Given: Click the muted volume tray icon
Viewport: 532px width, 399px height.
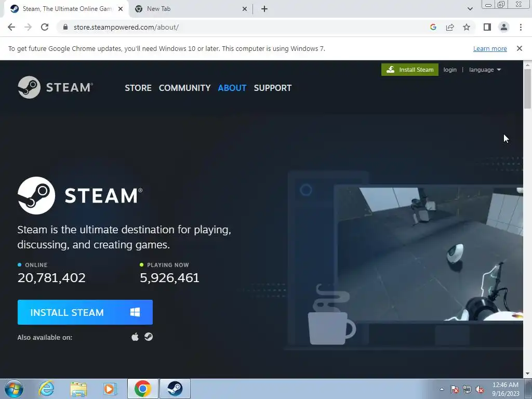Looking at the screenshot, I should pos(480,389).
